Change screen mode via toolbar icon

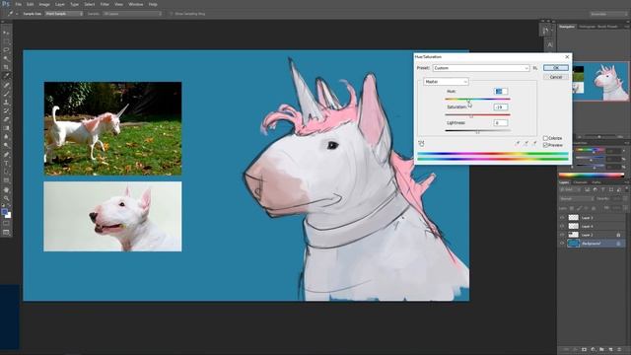[x=6, y=233]
